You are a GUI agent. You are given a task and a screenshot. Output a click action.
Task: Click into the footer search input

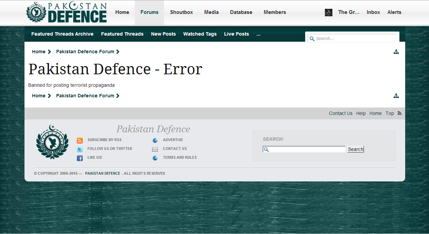point(304,149)
